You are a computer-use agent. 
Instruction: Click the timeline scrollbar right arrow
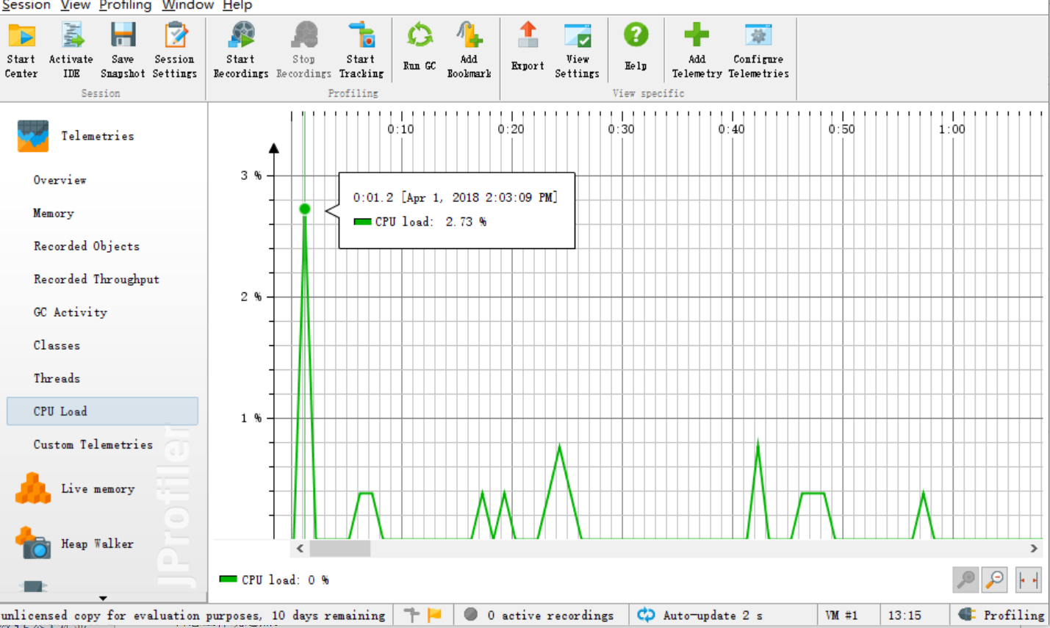click(1034, 549)
